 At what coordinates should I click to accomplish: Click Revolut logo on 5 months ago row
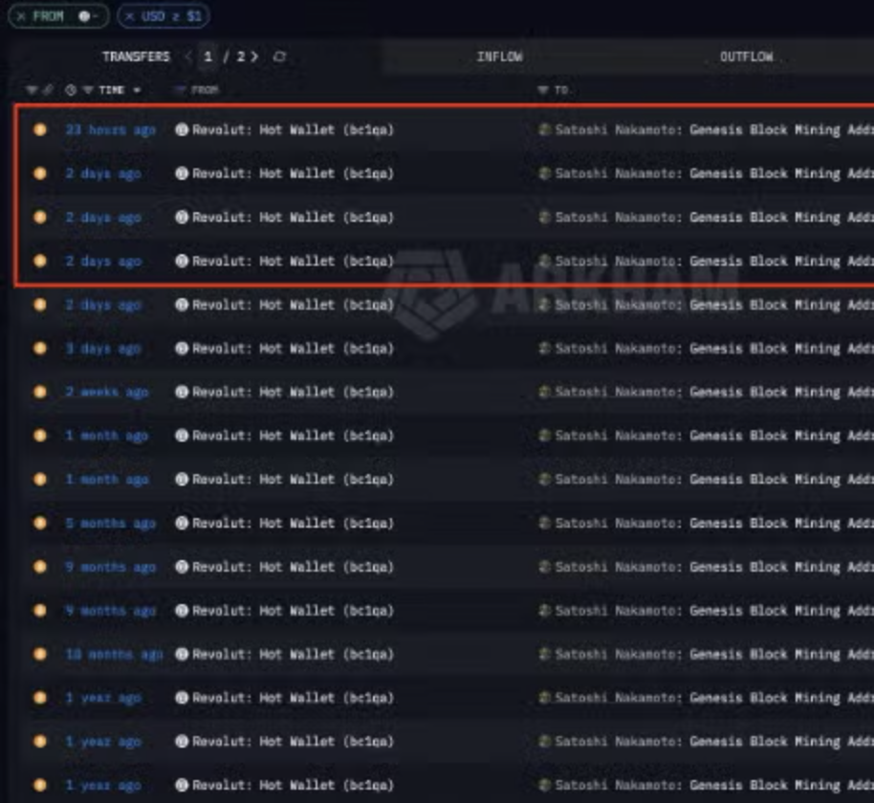[x=182, y=523]
